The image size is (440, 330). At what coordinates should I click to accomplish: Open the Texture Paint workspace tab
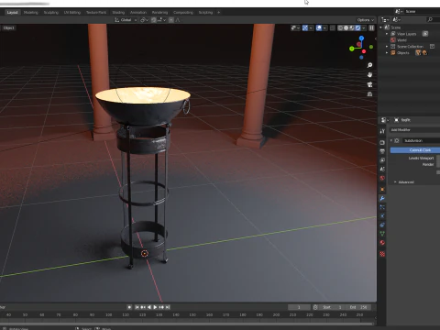click(x=96, y=13)
